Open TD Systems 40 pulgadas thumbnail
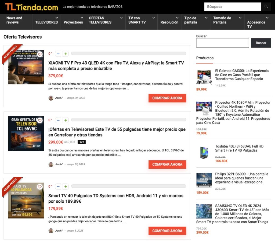The image size is (275, 243). [x=26, y=200]
